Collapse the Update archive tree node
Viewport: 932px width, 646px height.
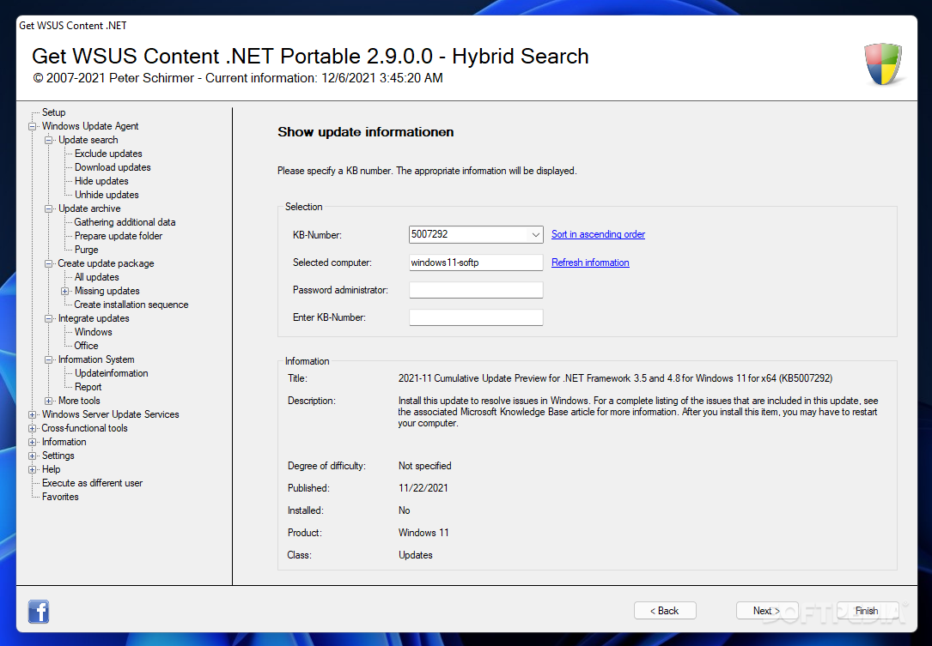49,209
